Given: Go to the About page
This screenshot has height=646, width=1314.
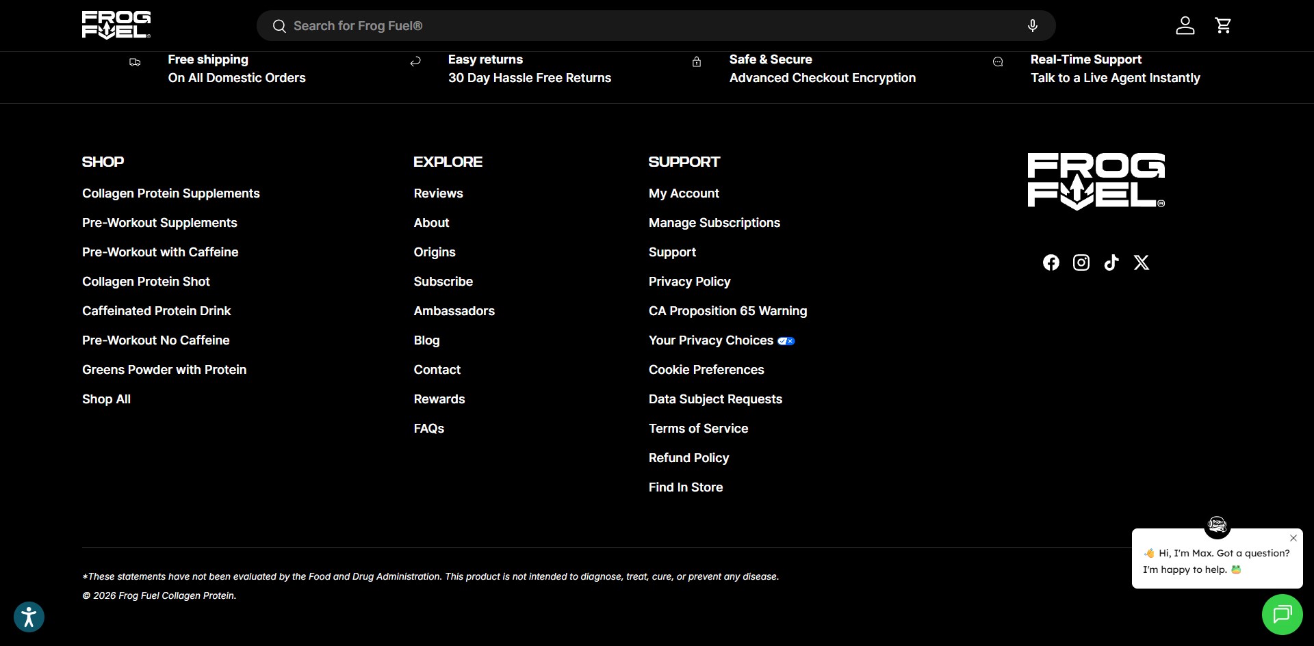Looking at the screenshot, I should pos(431,223).
